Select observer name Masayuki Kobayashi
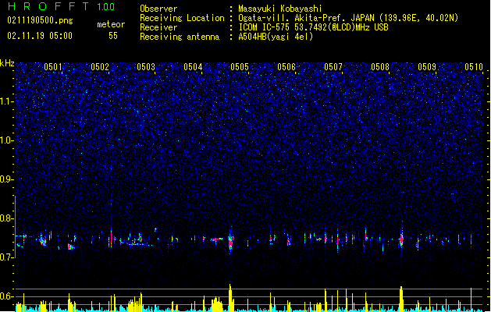This screenshot has height=312, width=491. [x=280, y=9]
